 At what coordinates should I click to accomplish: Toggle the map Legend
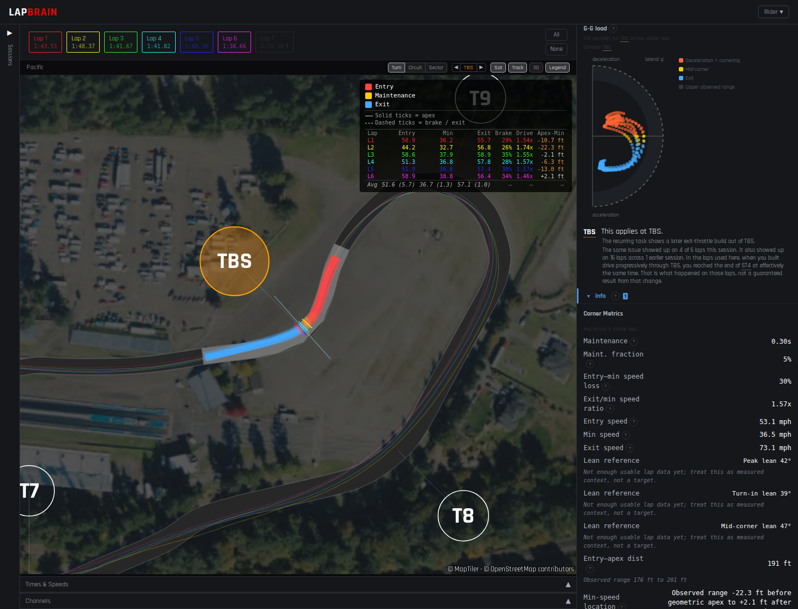(557, 68)
